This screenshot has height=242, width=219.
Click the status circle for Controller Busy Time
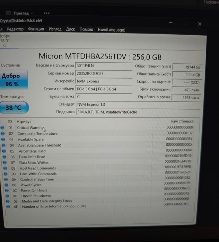[x=6, y=179]
